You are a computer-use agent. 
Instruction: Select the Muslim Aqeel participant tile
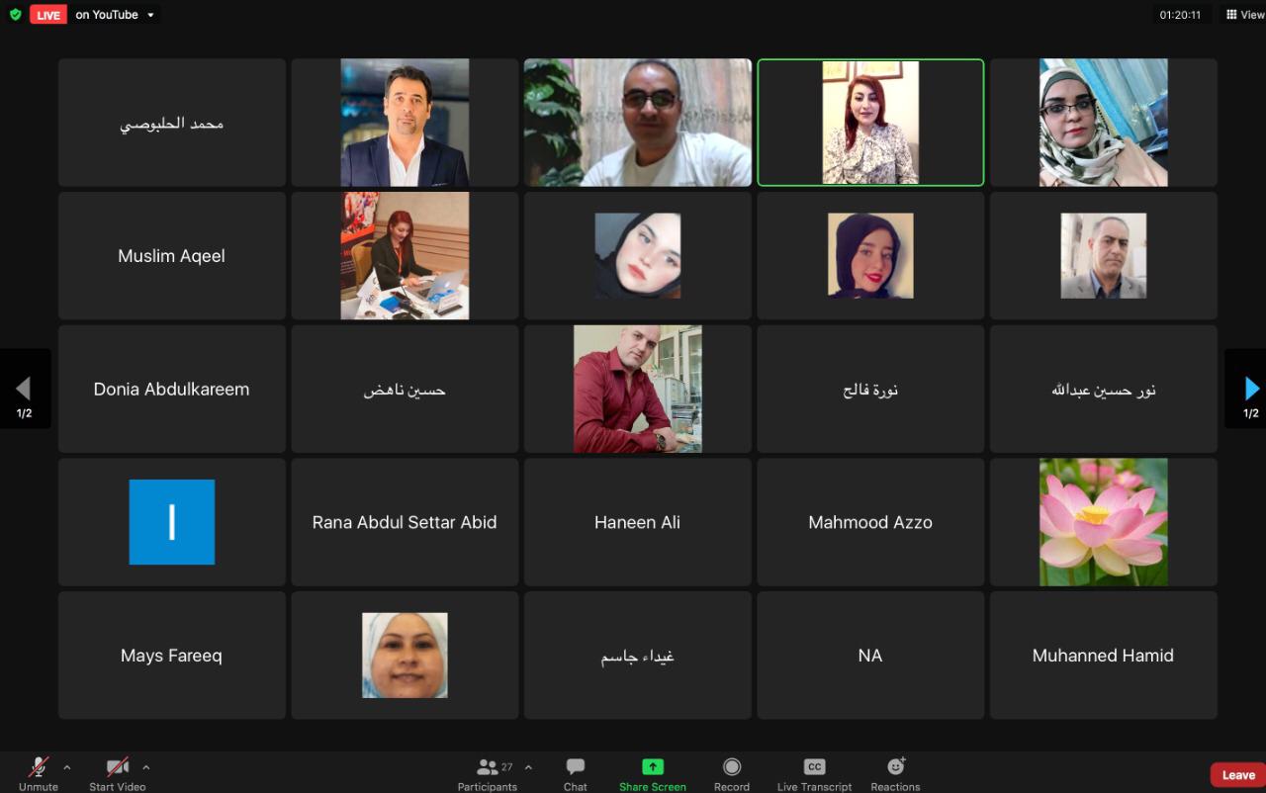[x=172, y=256]
